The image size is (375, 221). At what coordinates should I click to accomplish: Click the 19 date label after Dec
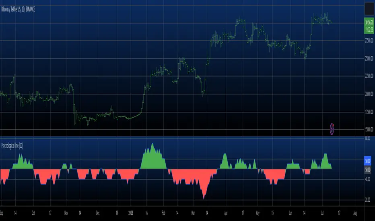[117, 213]
